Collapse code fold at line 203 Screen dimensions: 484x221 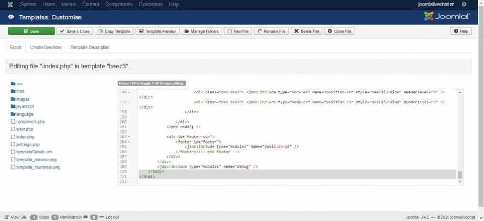129,136
